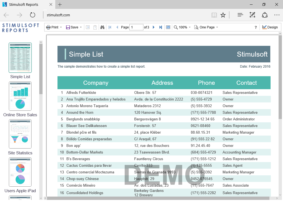This screenshot has height=201, width=283.
Task: Select the Stimulsoft Reports browser tab
Action: [28, 4]
